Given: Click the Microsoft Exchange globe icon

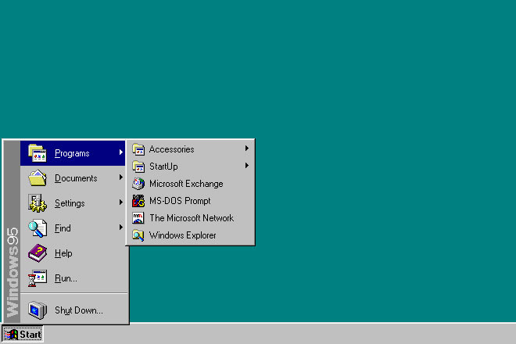Looking at the screenshot, I should pyautogui.click(x=138, y=184).
